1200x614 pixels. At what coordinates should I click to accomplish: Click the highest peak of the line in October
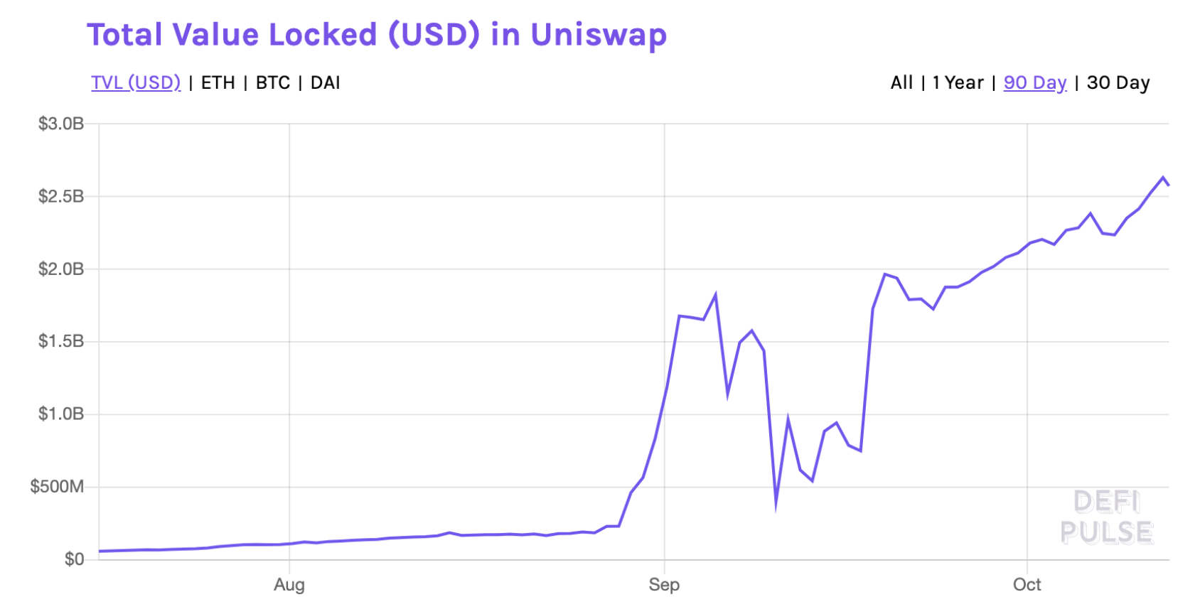pyautogui.click(x=1163, y=178)
